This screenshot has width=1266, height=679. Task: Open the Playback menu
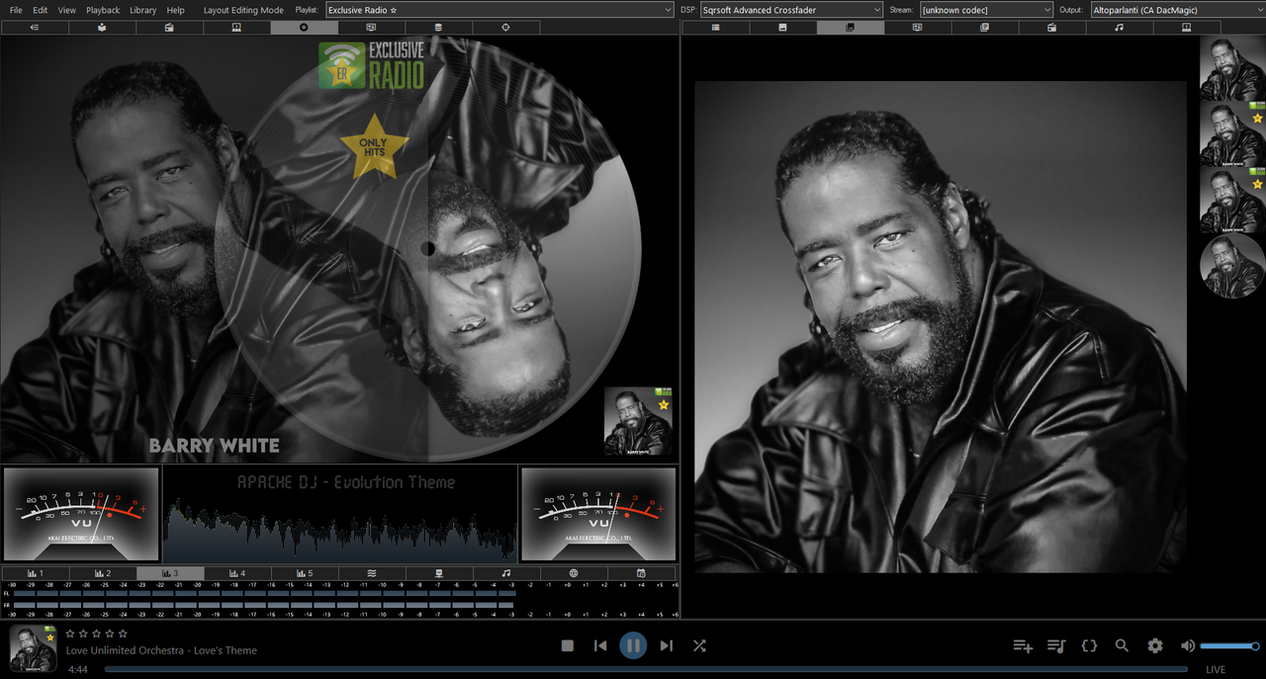103,10
